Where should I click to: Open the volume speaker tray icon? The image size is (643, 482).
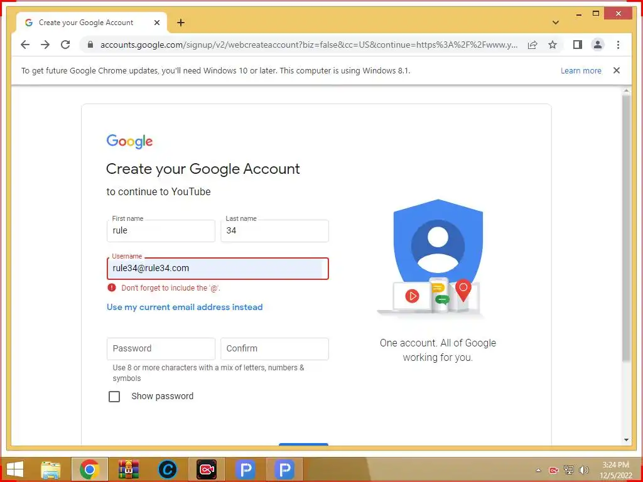point(584,470)
